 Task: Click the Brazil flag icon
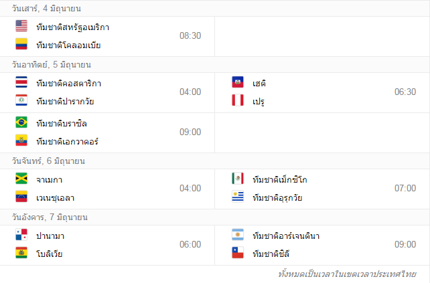[x=21, y=123]
